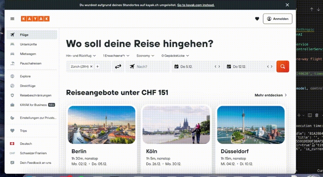Click the bed icon next to Unterkünfte
Viewport: 323px width, 177px height.
(12, 44)
